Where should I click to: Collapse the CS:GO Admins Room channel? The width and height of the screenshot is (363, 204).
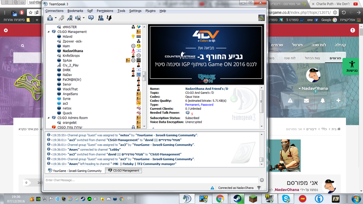[x=49, y=118]
